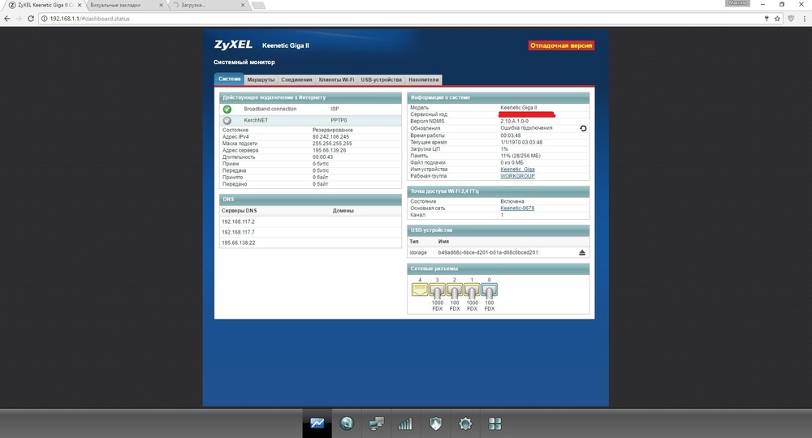Click network port 4 icon
The height and width of the screenshot is (438, 812).
pyautogui.click(x=420, y=290)
